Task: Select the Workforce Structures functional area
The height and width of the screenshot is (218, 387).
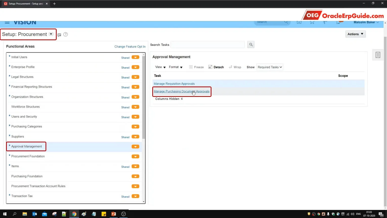Action: pyautogui.click(x=25, y=107)
